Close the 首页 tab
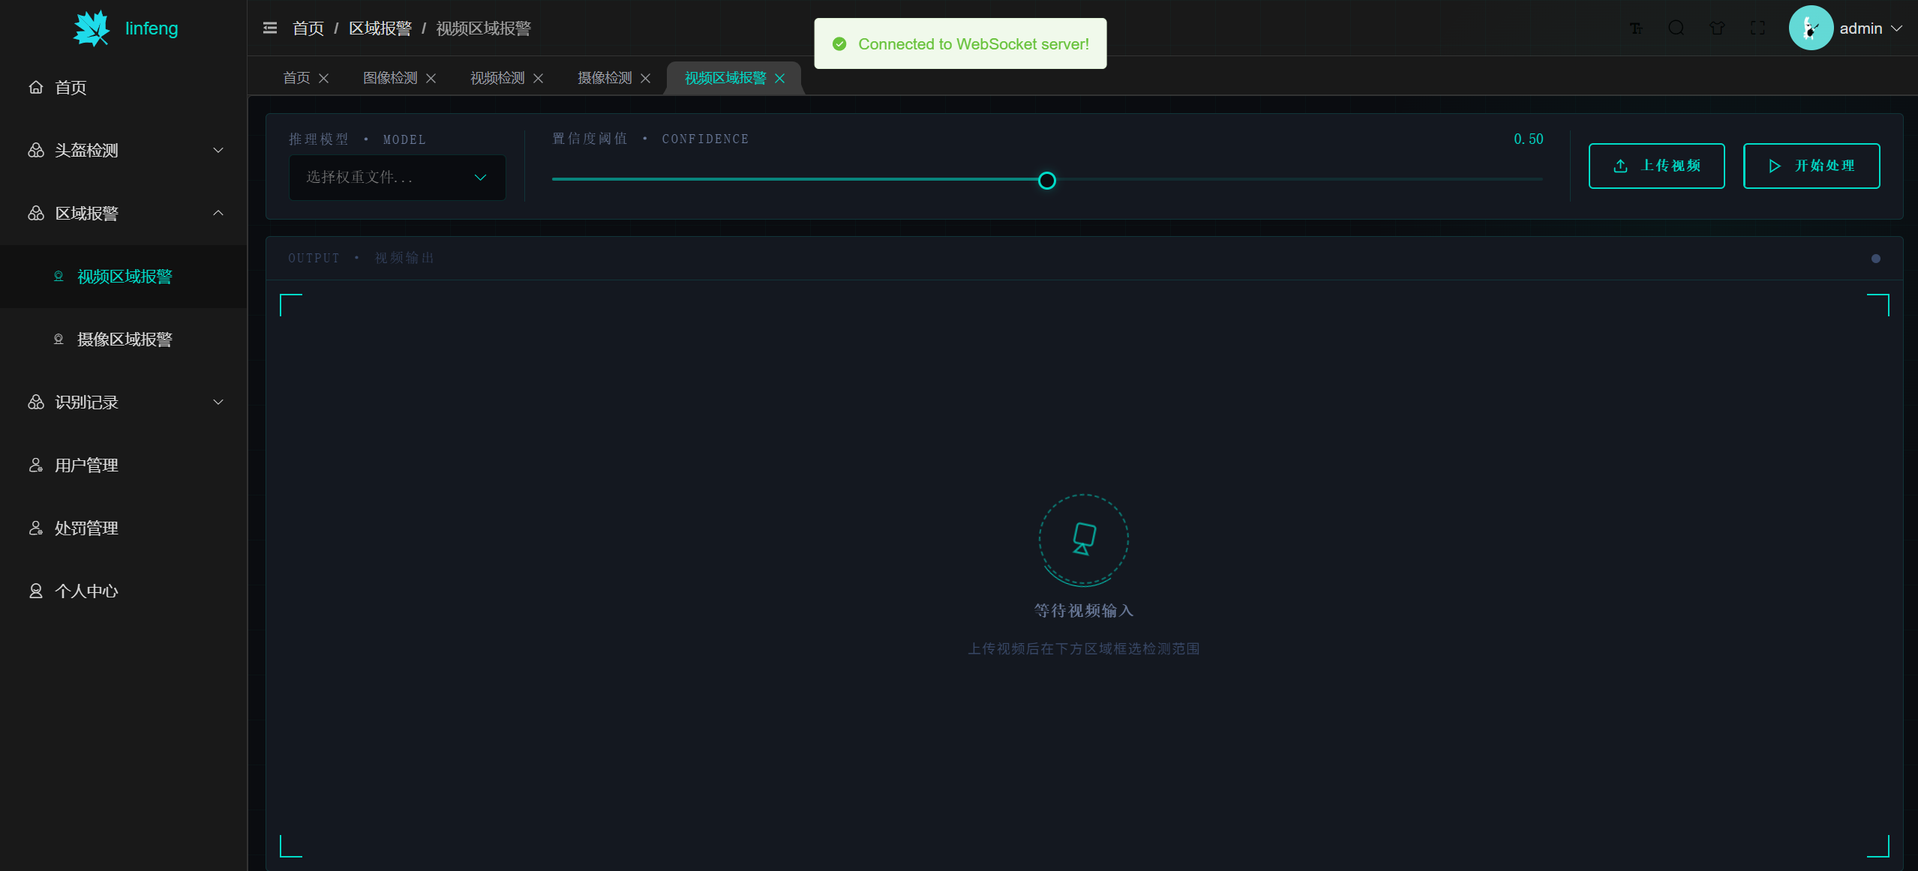The image size is (1918, 871). [x=324, y=78]
